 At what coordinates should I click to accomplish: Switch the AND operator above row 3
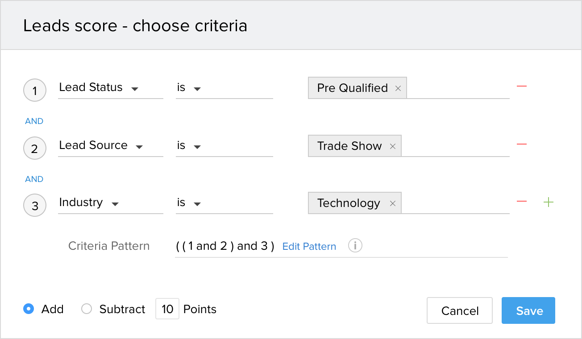pos(34,179)
